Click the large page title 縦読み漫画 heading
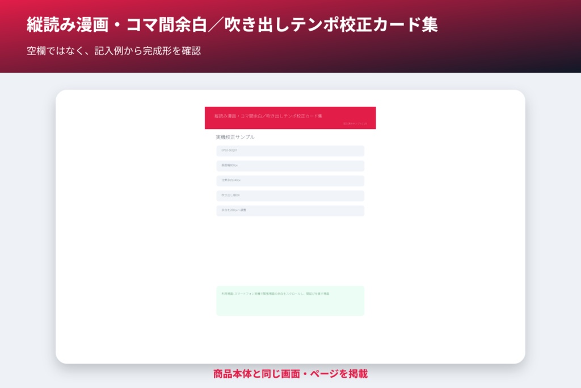Screen dimensions: 581x388 (232, 25)
